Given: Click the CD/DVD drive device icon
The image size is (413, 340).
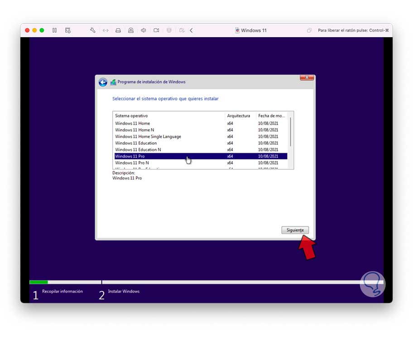Looking at the screenshot, I should [130, 30].
